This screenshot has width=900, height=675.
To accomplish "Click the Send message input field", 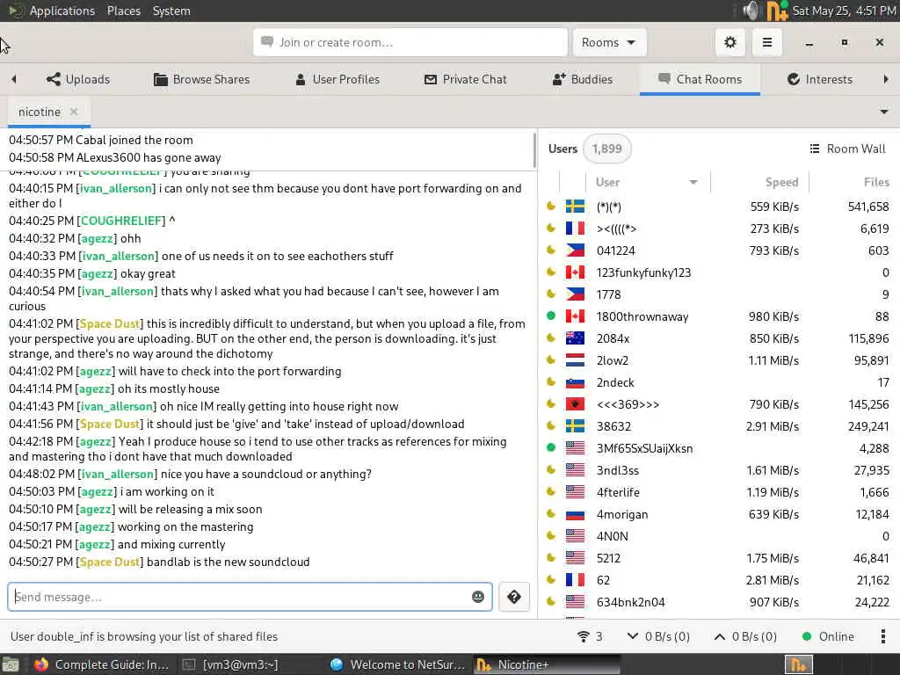I will point(249,597).
